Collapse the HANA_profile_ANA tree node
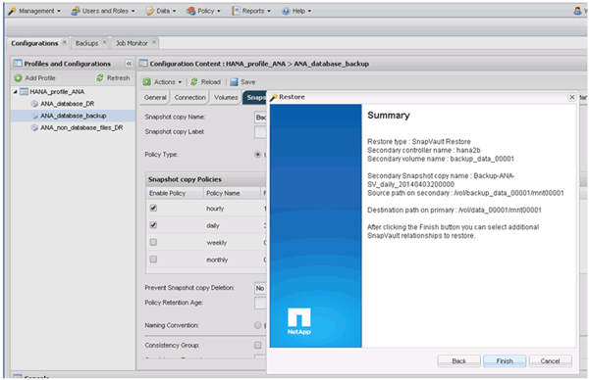 pos(15,92)
